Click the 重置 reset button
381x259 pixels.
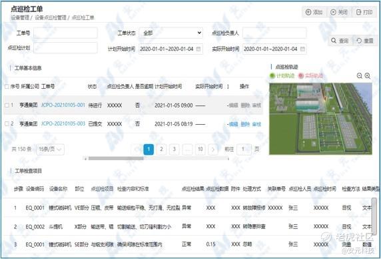click(365, 41)
